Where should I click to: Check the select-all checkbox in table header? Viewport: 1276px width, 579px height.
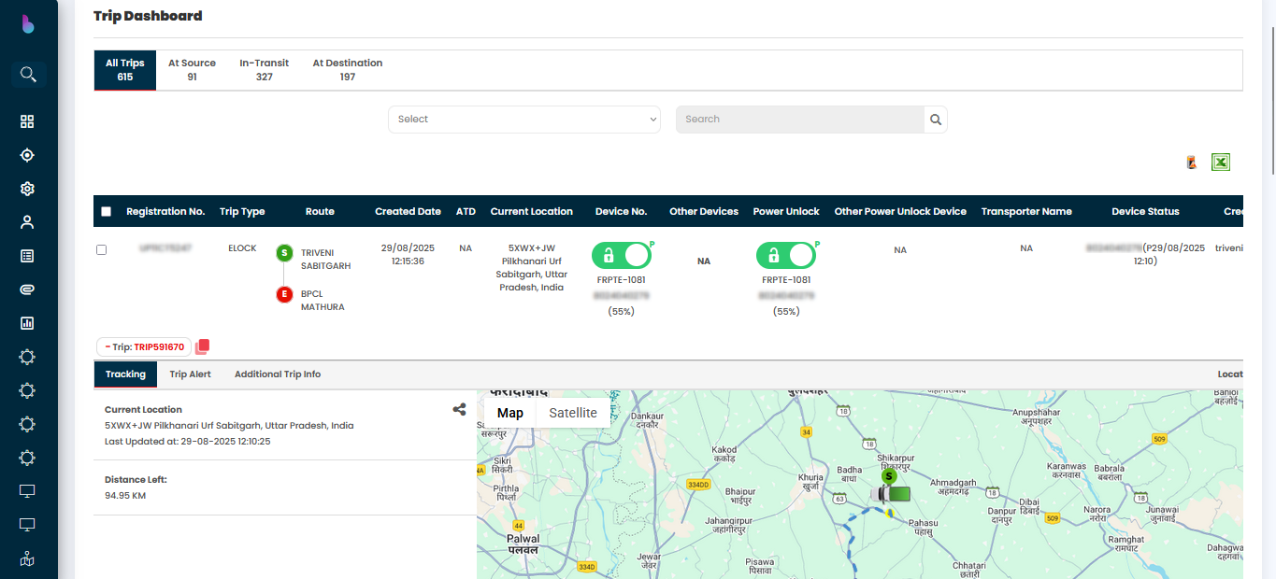(106, 212)
